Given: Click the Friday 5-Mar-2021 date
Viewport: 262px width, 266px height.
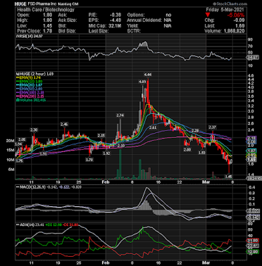Looking at the screenshot, I should 225,9.
